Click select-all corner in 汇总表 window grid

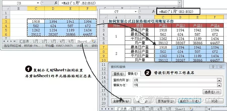pyautogui.click(x=104, y=17)
